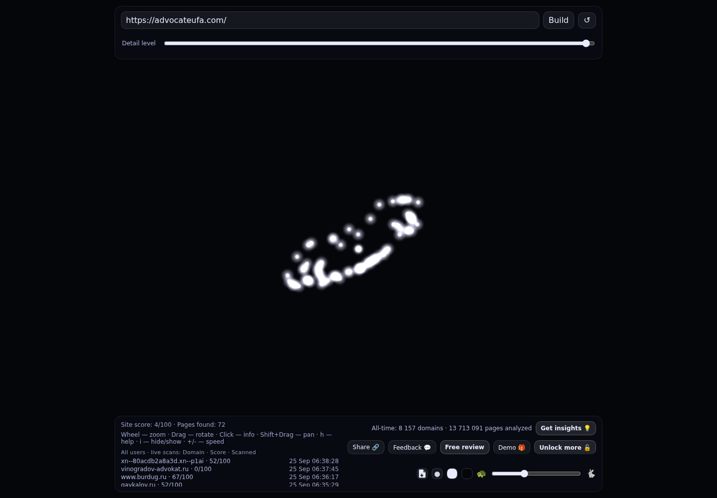Click the 25 Sep 06:37:45 timestamp
717x498 pixels.
pos(314,469)
